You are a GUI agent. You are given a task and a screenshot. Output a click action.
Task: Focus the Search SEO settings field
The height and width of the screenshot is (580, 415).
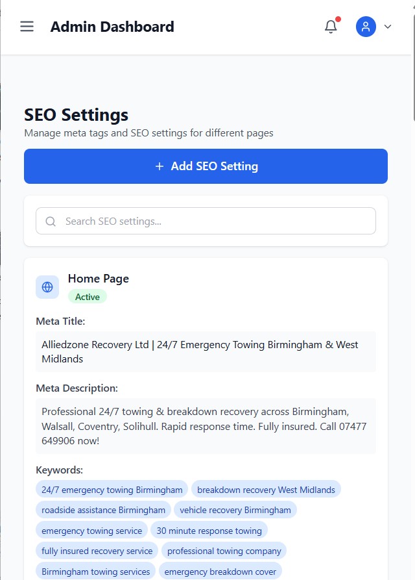tap(214, 221)
